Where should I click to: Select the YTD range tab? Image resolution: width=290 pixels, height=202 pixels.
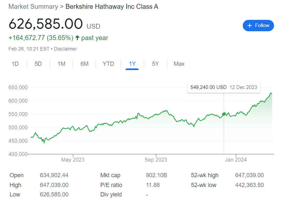[x=108, y=64]
